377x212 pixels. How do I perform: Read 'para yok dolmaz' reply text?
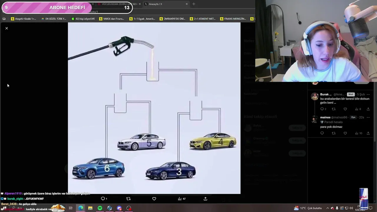coord(331,127)
